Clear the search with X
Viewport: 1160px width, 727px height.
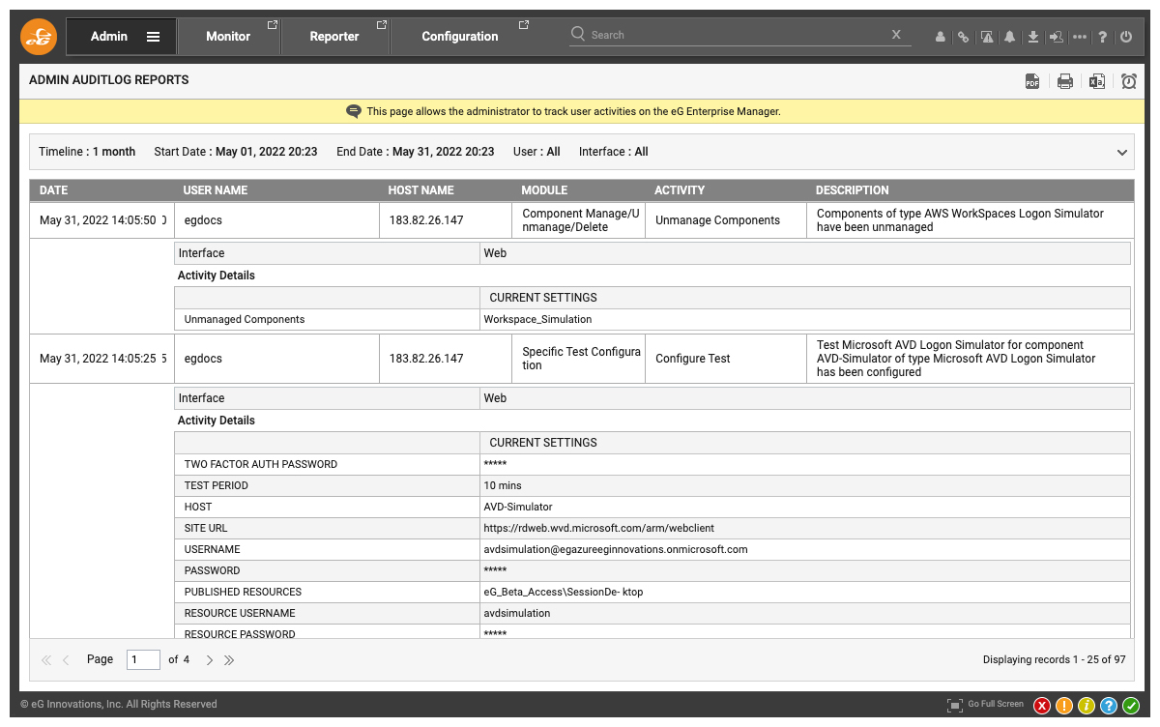(x=896, y=34)
